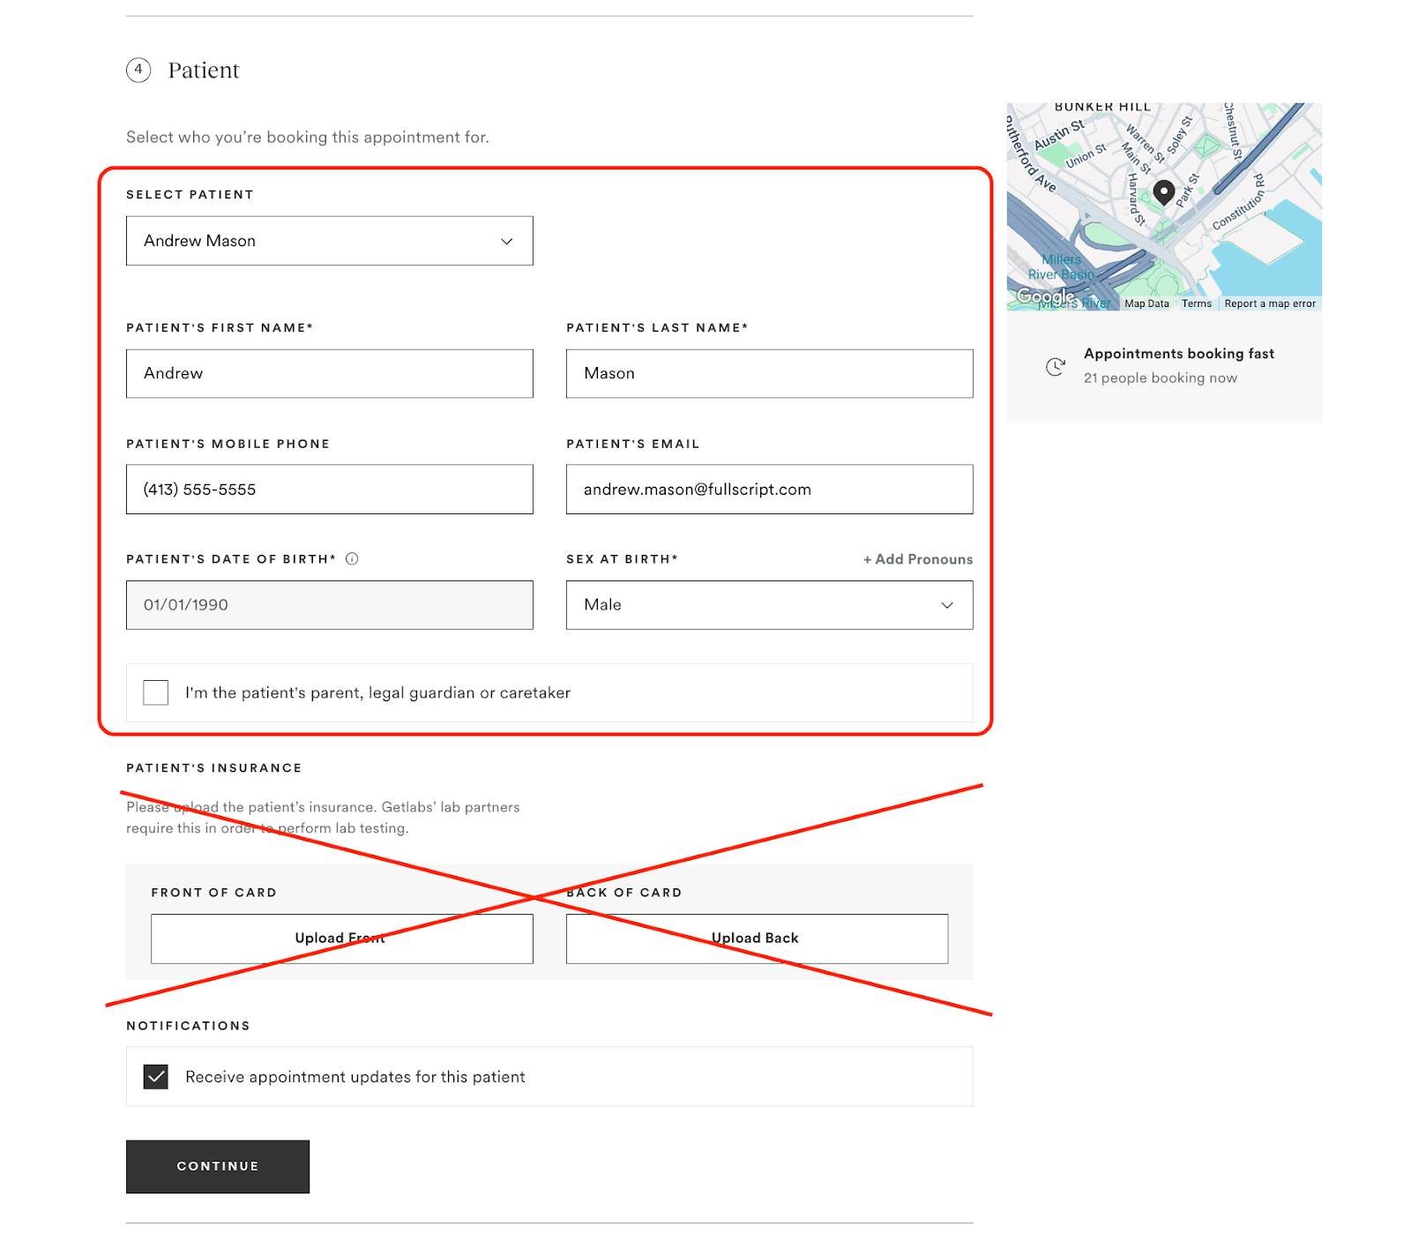The width and height of the screenshot is (1411, 1242).
Task: Click Upload Front for insurance card
Action: (x=342, y=939)
